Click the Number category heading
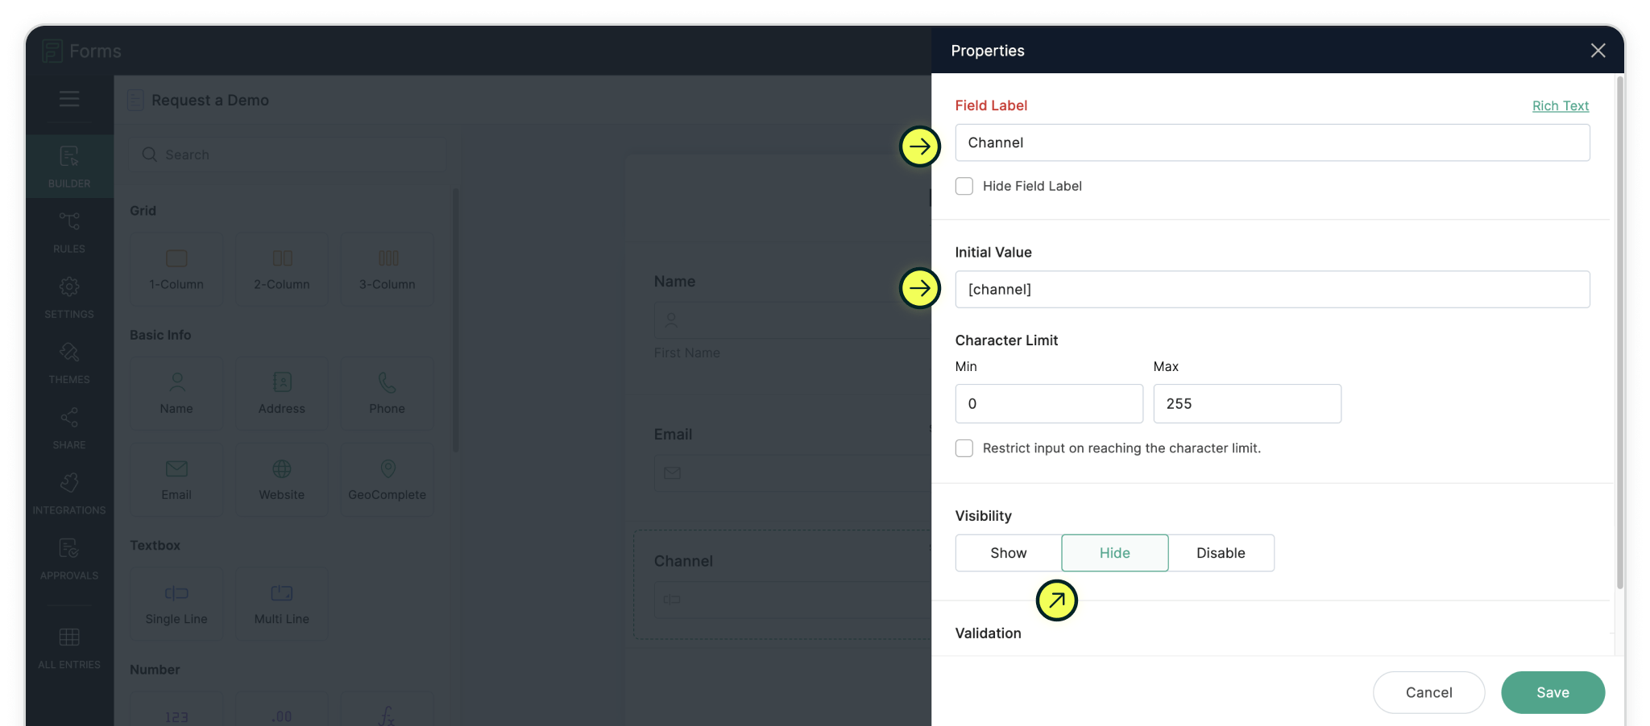1650x726 pixels. pyautogui.click(x=155, y=670)
